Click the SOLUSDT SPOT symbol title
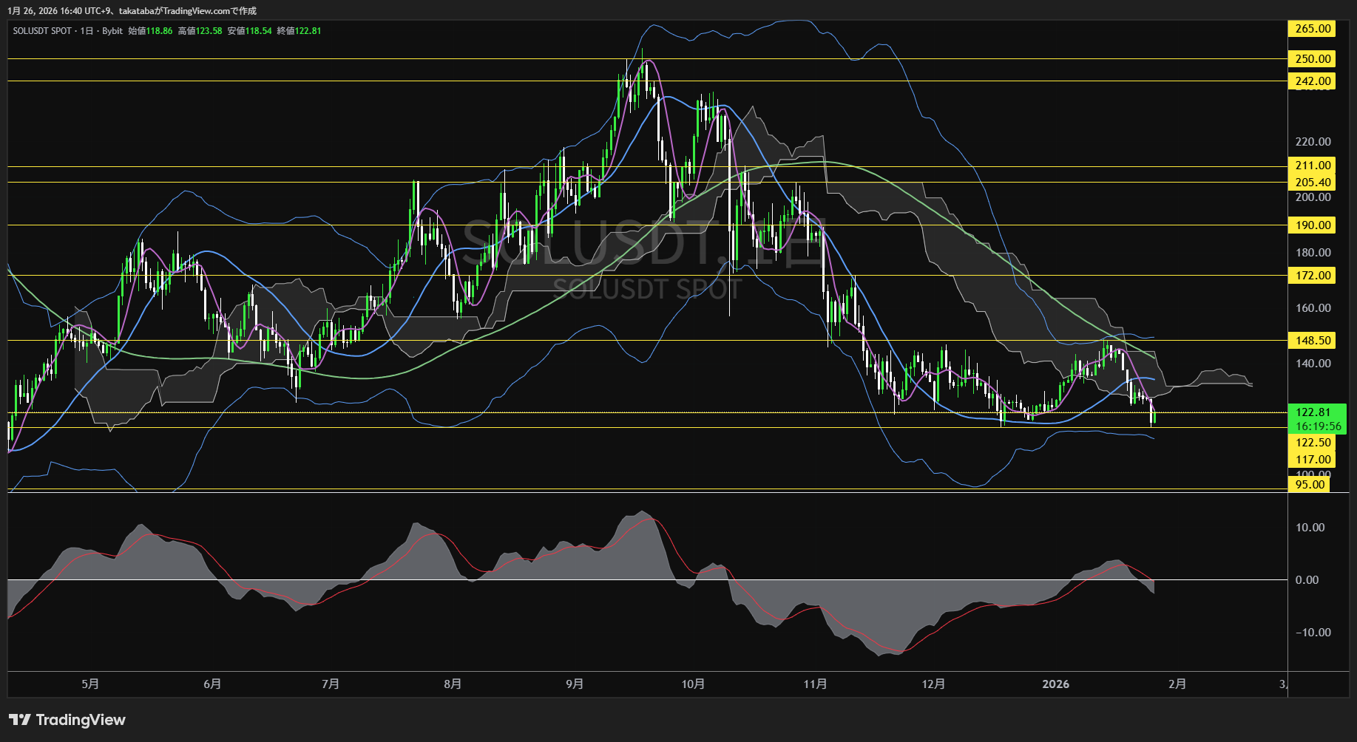This screenshot has height=742, width=1357. (42, 31)
